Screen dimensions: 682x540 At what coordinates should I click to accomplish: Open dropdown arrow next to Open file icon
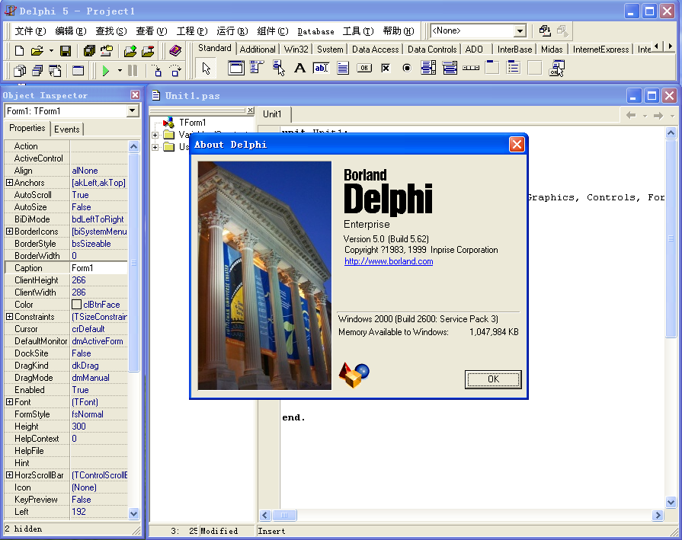51,51
